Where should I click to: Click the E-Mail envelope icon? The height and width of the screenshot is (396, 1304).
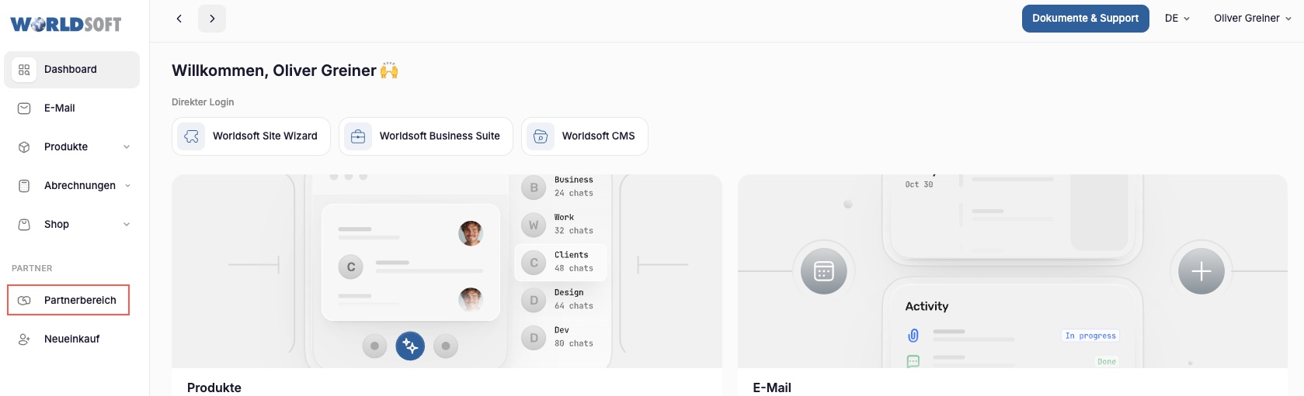pos(24,108)
